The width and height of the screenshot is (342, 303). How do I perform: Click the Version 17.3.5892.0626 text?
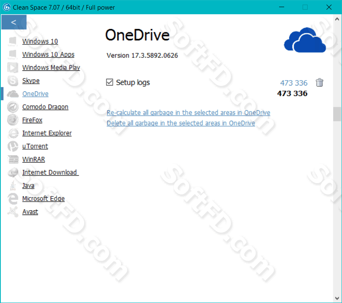pyautogui.click(x=142, y=55)
